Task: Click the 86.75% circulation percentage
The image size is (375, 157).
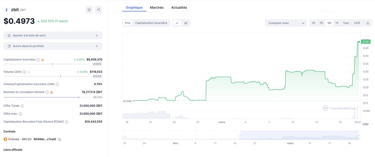Action: [x=98, y=97]
